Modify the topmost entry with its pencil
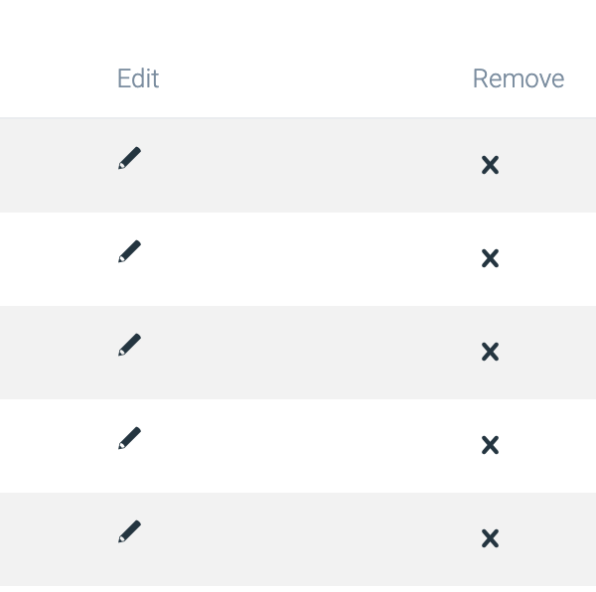Image resolution: width=596 pixels, height=592 pixels. pos(129,159)
